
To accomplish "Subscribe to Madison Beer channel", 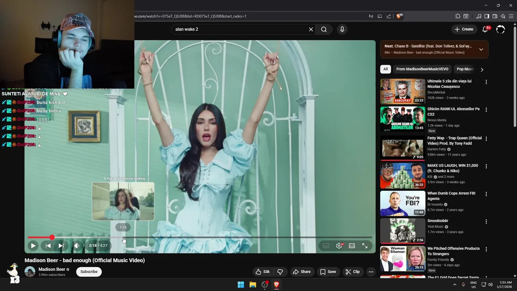I will [89, 272].
